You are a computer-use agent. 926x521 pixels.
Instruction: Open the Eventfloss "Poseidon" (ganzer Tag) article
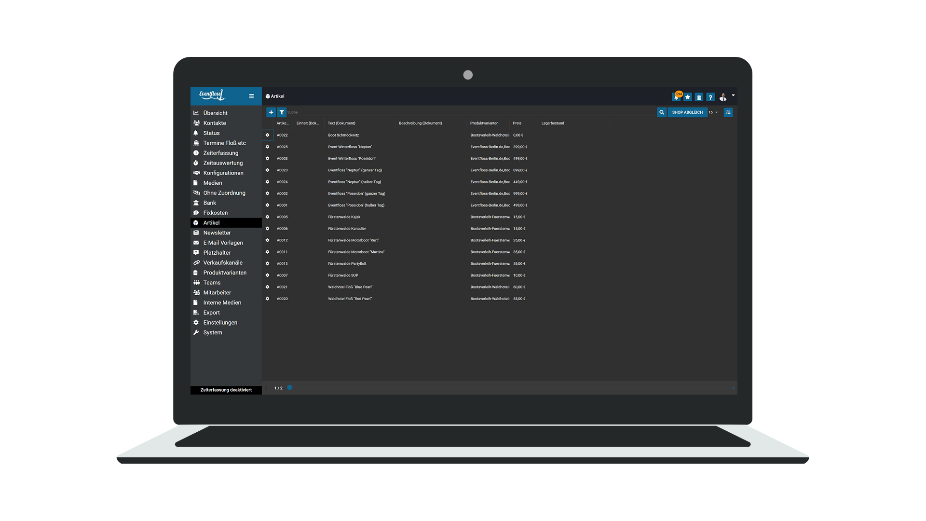tap(356, 193)
